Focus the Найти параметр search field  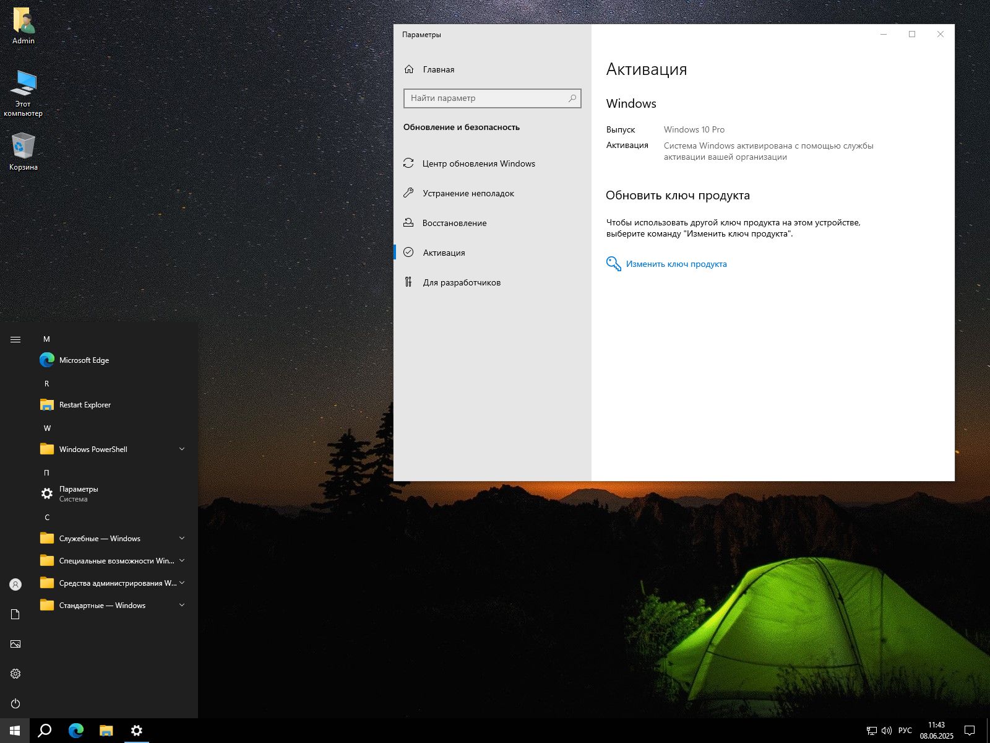492,98
